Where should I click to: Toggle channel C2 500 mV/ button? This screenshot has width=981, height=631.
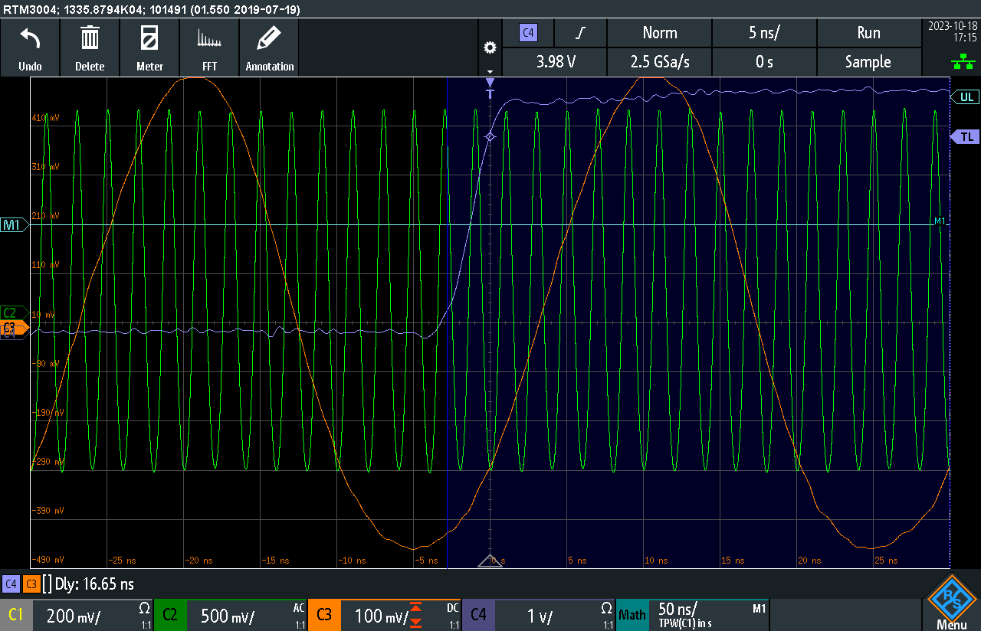[231, 615]
